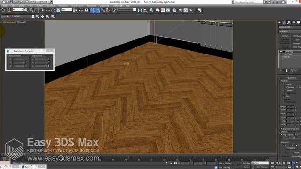
Task: Toggle Real-World Map Size checkbox
Action: [281, 129]
